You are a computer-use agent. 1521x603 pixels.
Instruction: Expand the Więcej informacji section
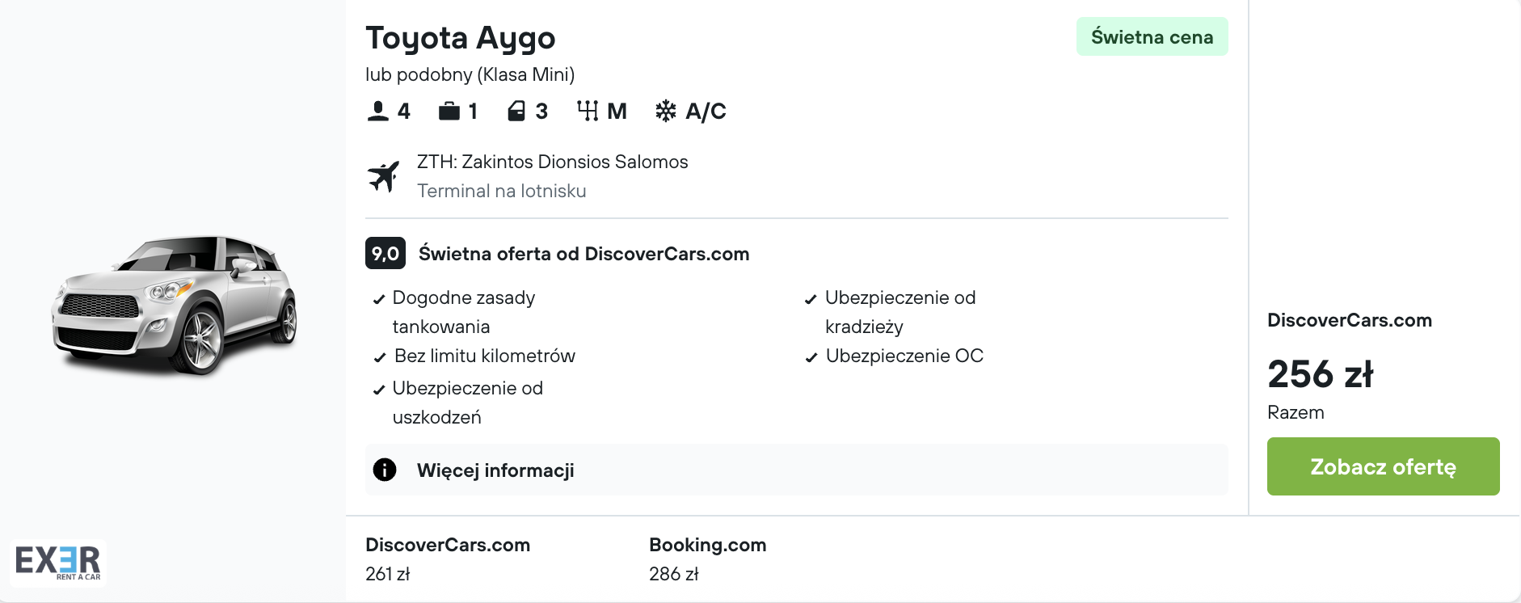(495, 470)
